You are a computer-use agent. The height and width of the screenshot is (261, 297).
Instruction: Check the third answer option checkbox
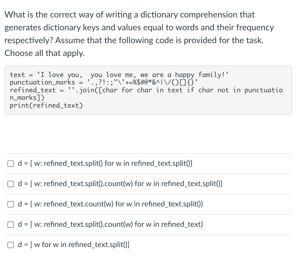click(x=11, y=204)
